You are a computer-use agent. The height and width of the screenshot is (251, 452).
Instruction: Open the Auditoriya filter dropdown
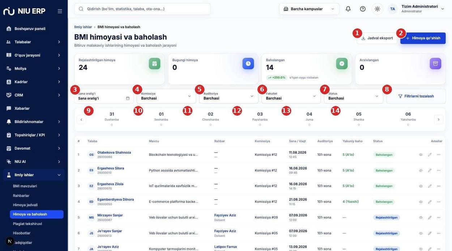pyautogui.click(x=229, y=96)
